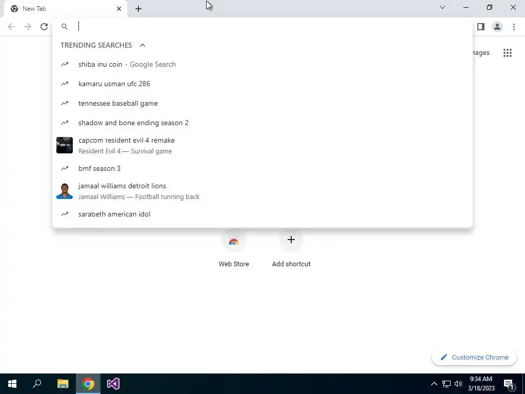This screenshot has height=394, width=525.
Task: Open the profile avatar menu
Action: [x=497, y=27]
